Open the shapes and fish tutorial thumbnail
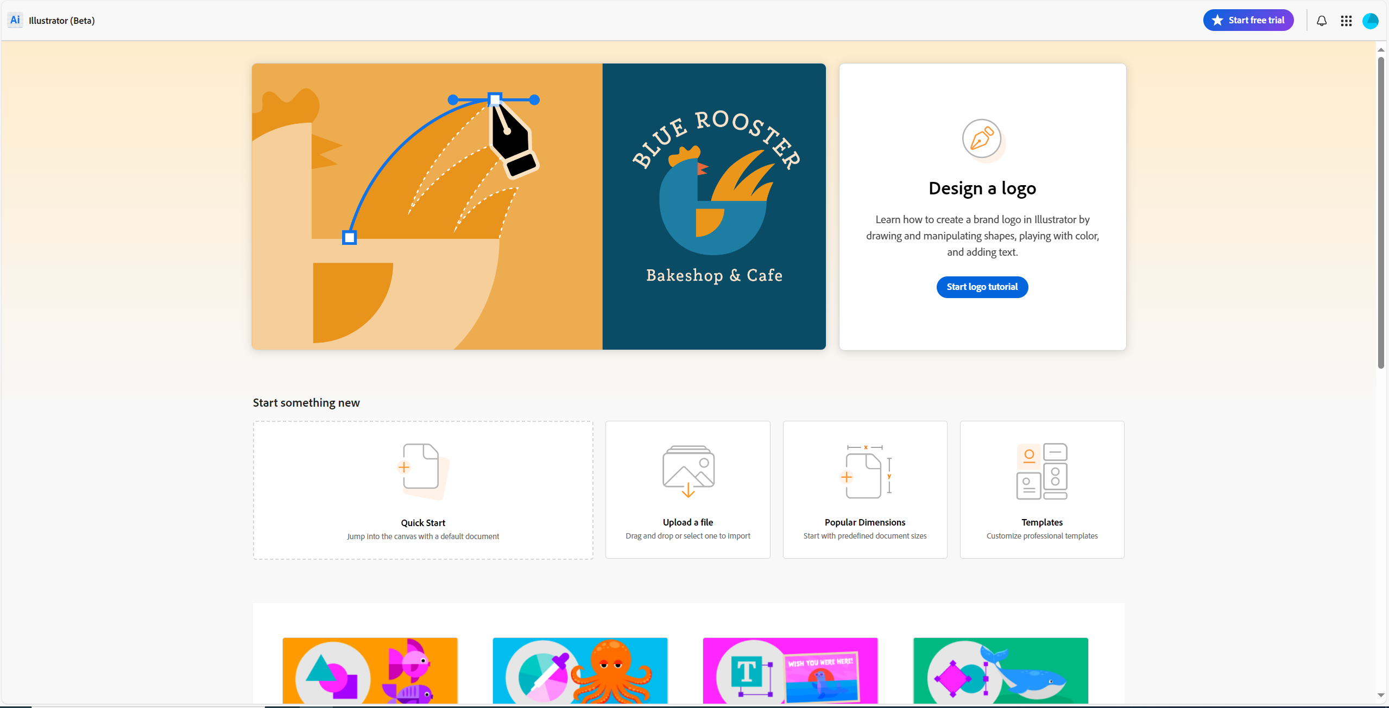Screen dimensions: 1389x708 click(370, 671)
